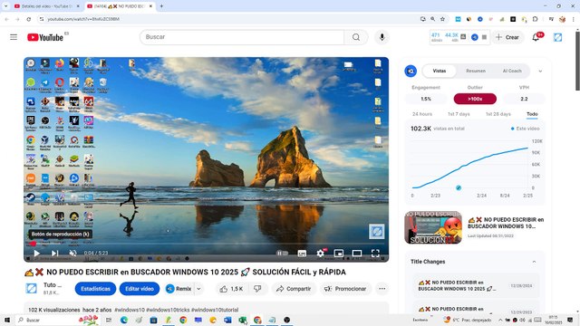
Task: Collapse the Title Changes section
Action: click(534, 262)
